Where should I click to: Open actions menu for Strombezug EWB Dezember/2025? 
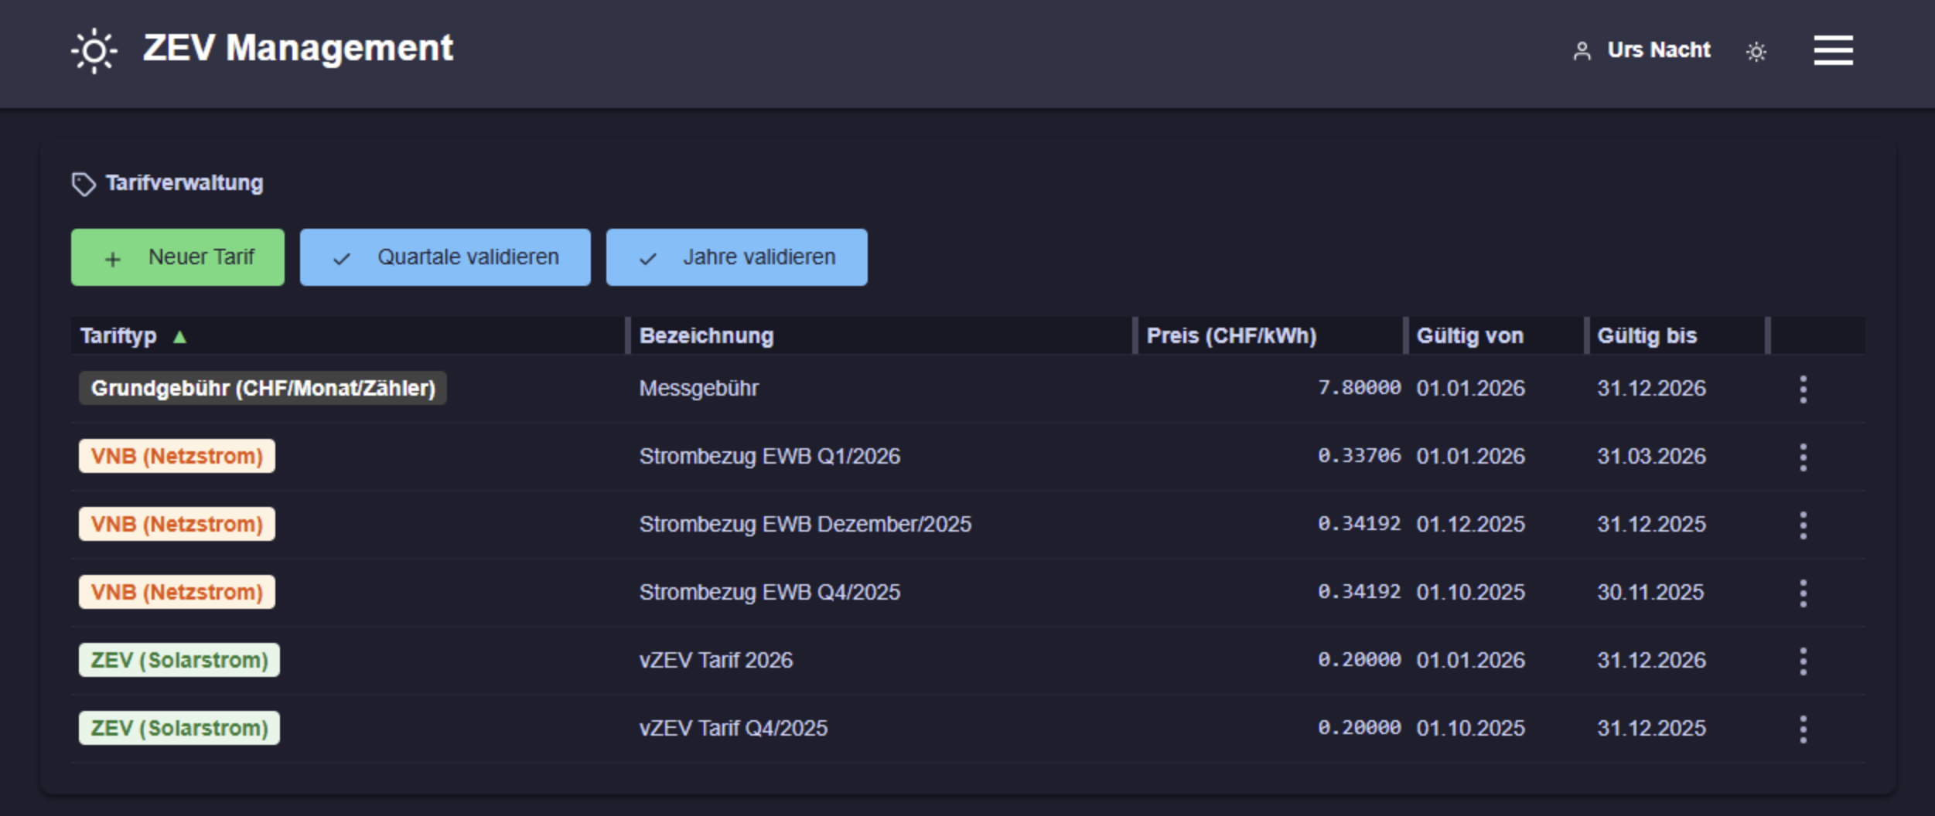1803,525
